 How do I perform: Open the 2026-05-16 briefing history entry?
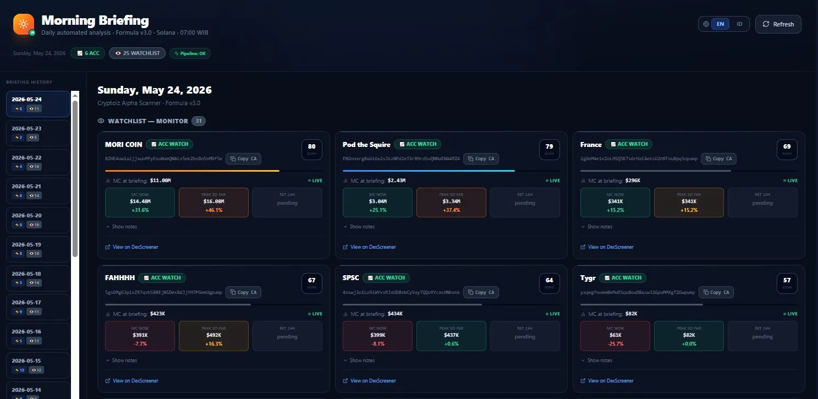point(38,336)
